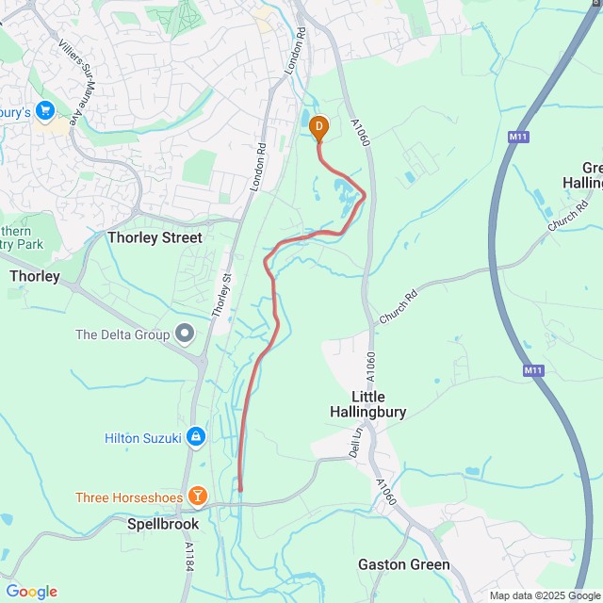Select the Little Hallingbury village label
The image size is (603, 603).
tap(368, 404)
